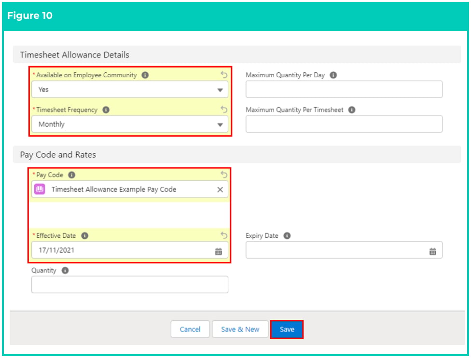This screenshot has height=358, width=471.
Task: Open the Expiry Date calendar picker
Action: [433, 252]
